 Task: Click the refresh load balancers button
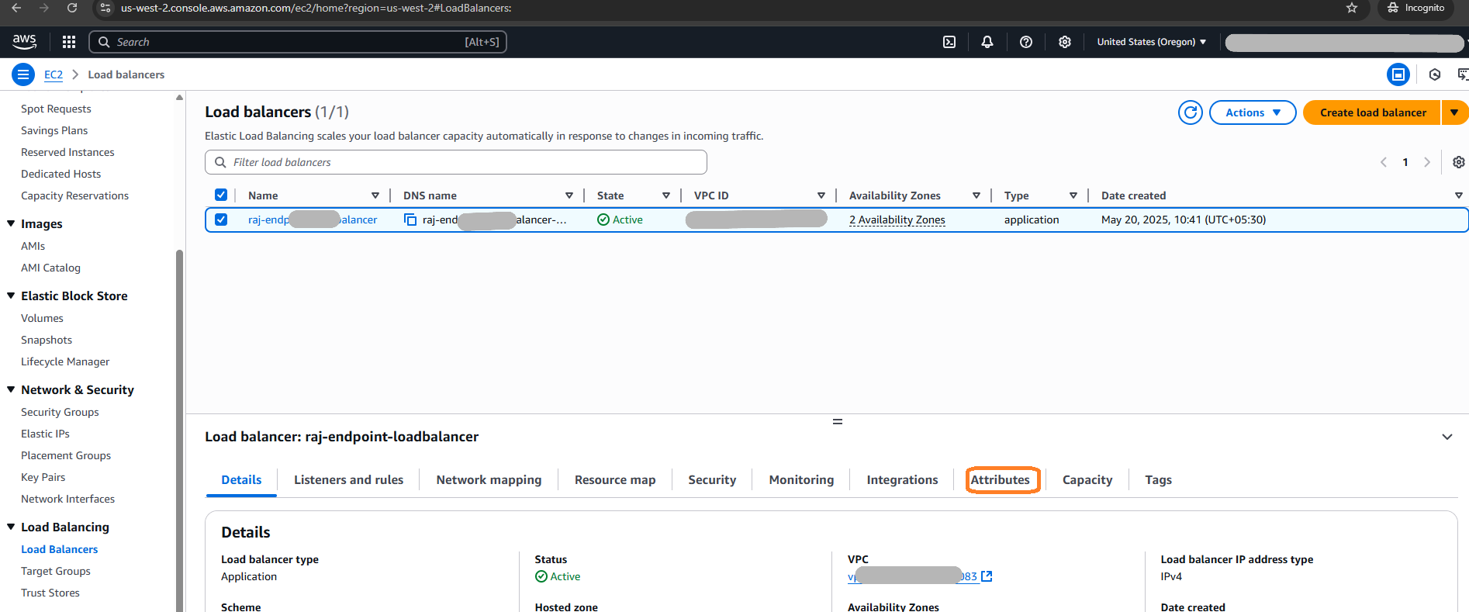pyautogui.click(x=1190, y=112)
